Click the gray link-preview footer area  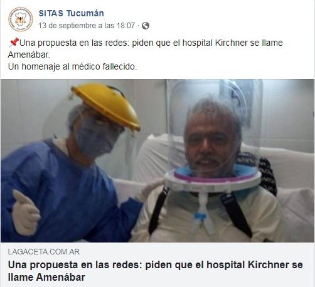(x=157, y=264)
